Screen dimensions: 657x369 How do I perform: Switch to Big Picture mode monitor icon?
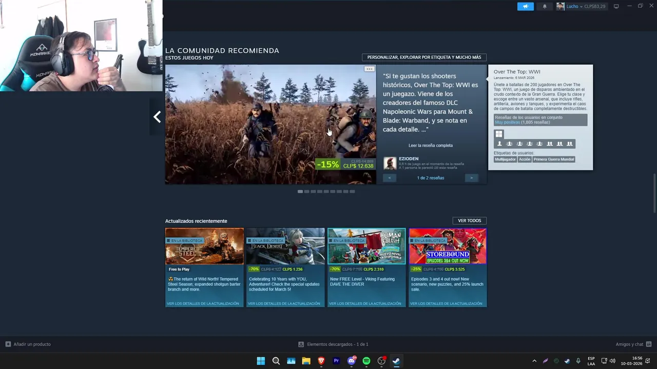(616, 6)
